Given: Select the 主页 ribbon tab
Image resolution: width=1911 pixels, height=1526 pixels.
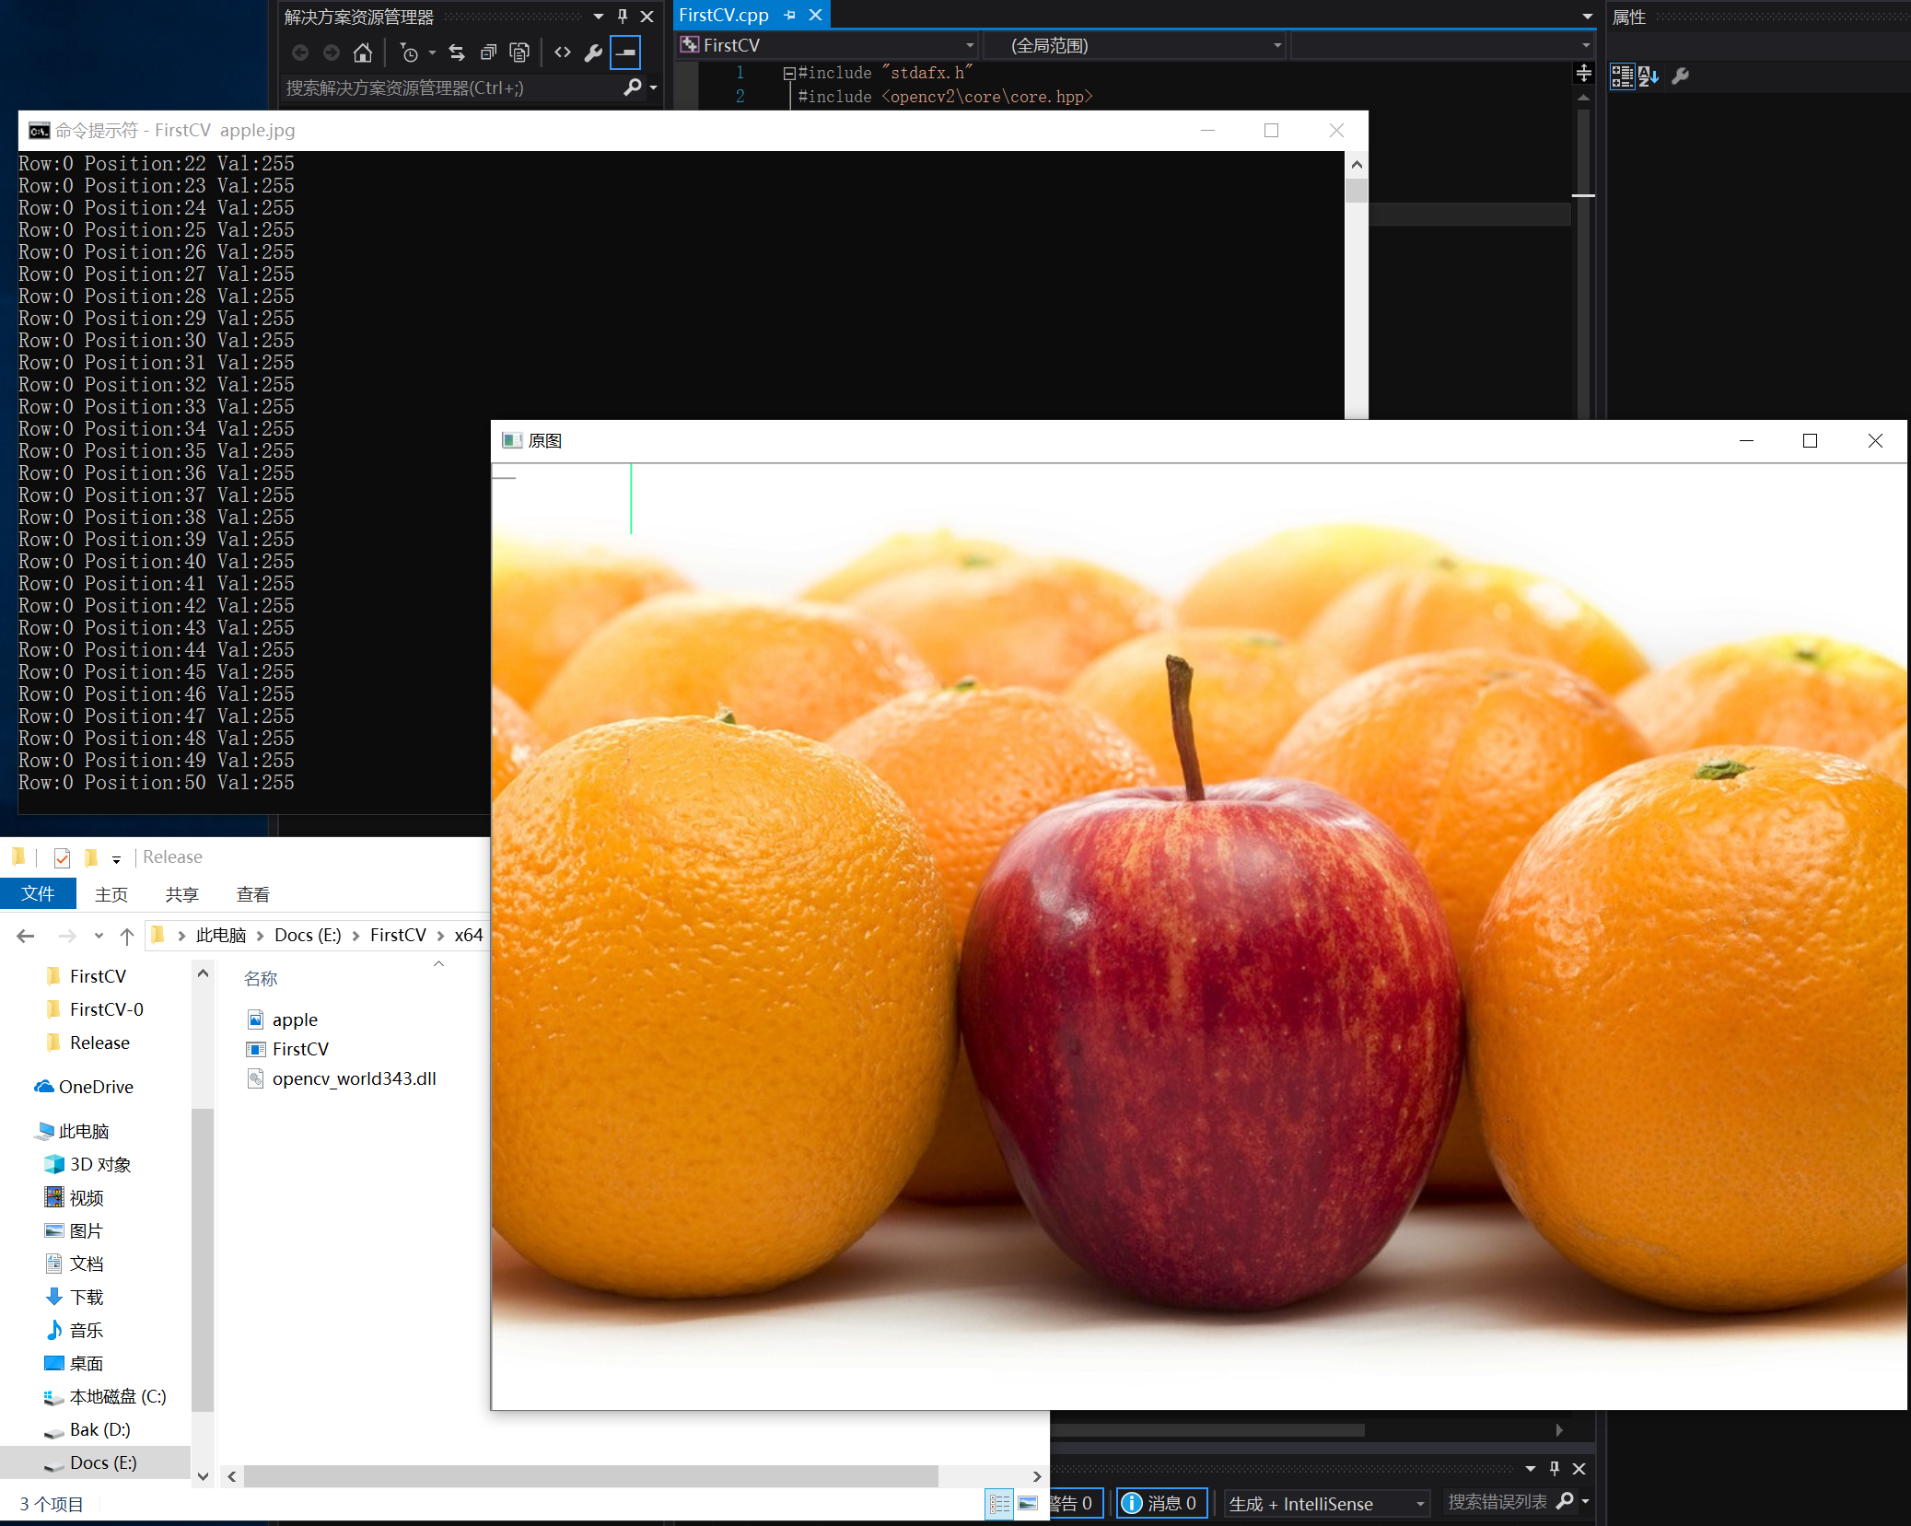Looking at the screenshot, I should [111, 894].
